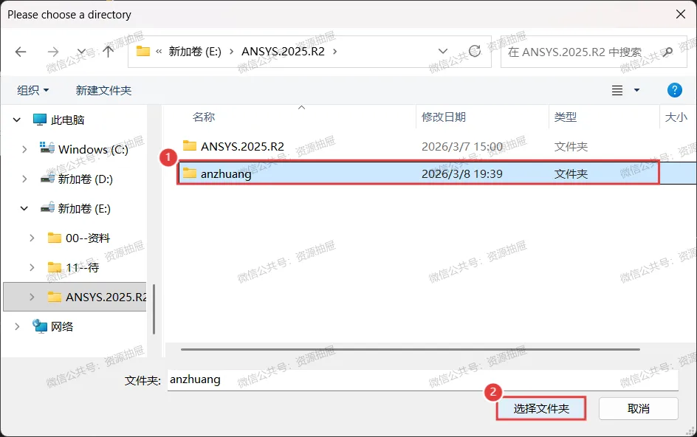Select 网络 in the navigation tree
697x437 pixels.
tap(62, 326)
